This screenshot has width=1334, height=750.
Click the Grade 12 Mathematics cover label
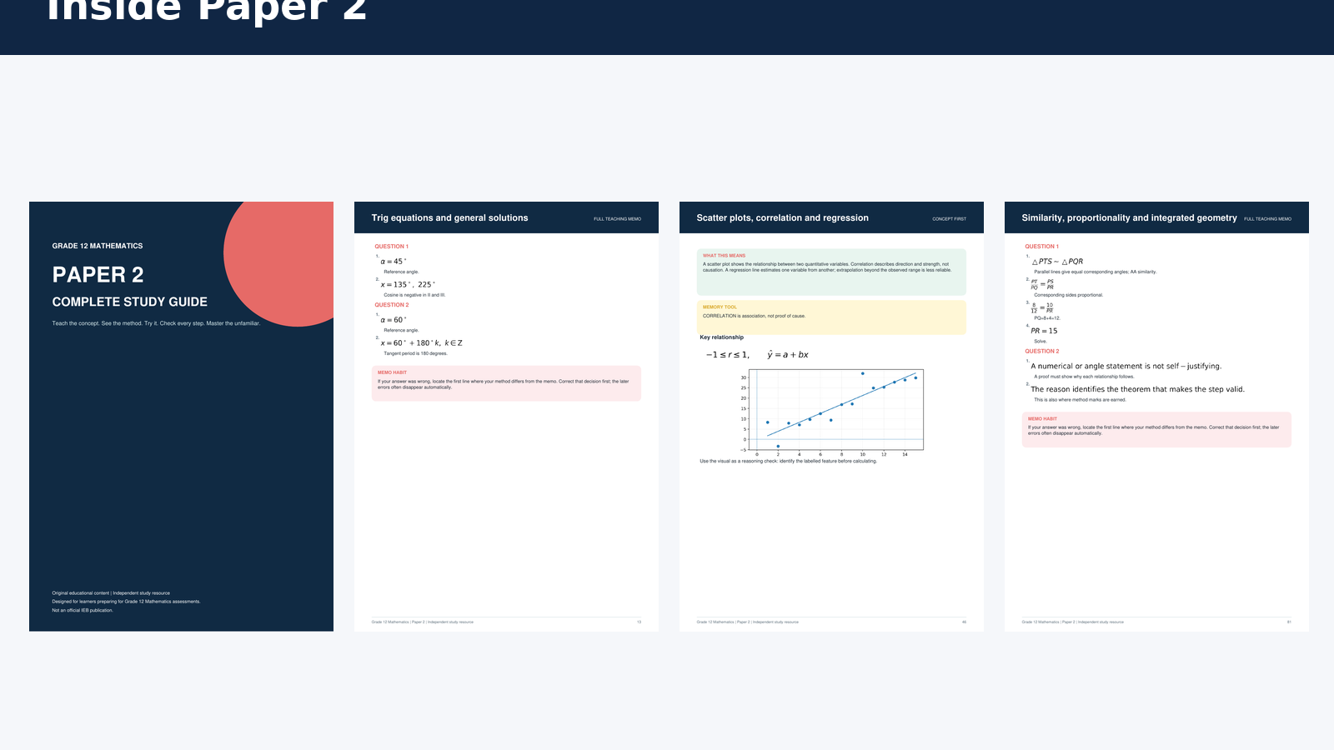point(98,246)
